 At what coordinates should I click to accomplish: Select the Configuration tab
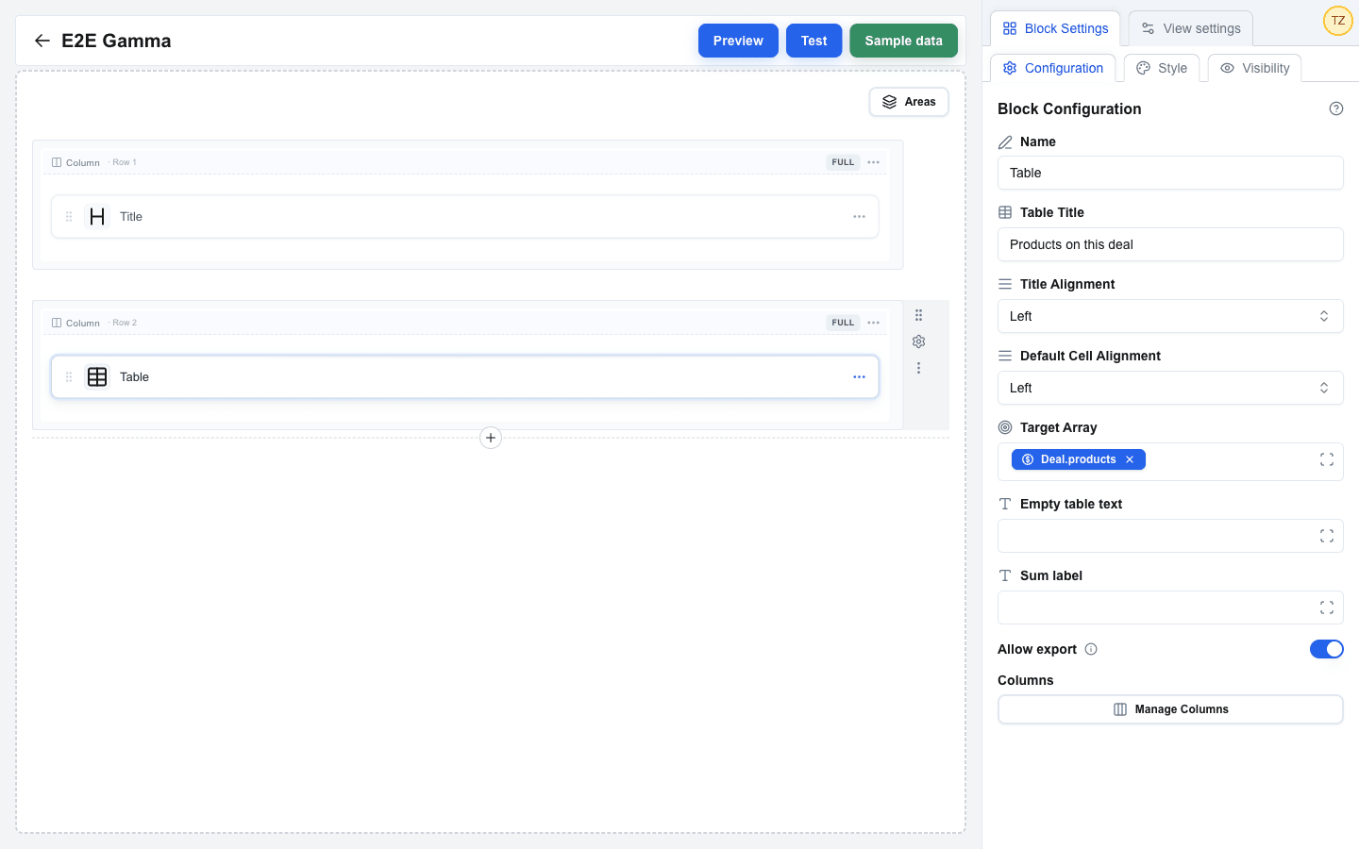(x=1053, y=68)
